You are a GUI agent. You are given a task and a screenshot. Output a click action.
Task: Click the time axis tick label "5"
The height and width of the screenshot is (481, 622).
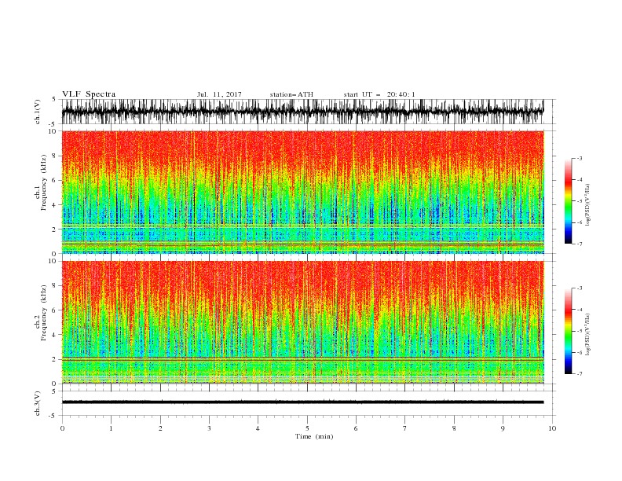(x=307, y=428)
